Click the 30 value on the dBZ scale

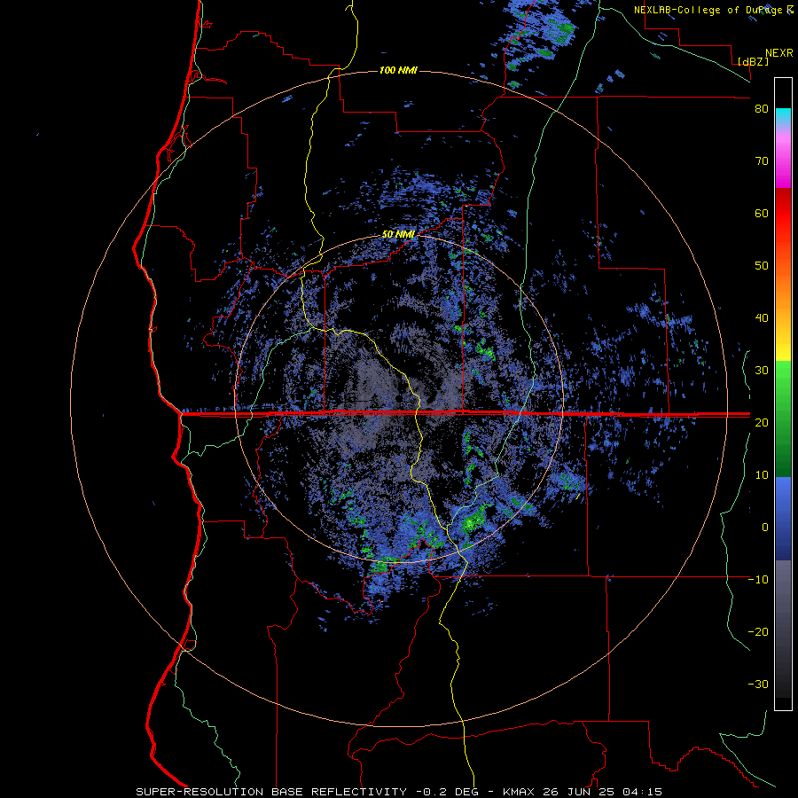[x=762, y=370]
